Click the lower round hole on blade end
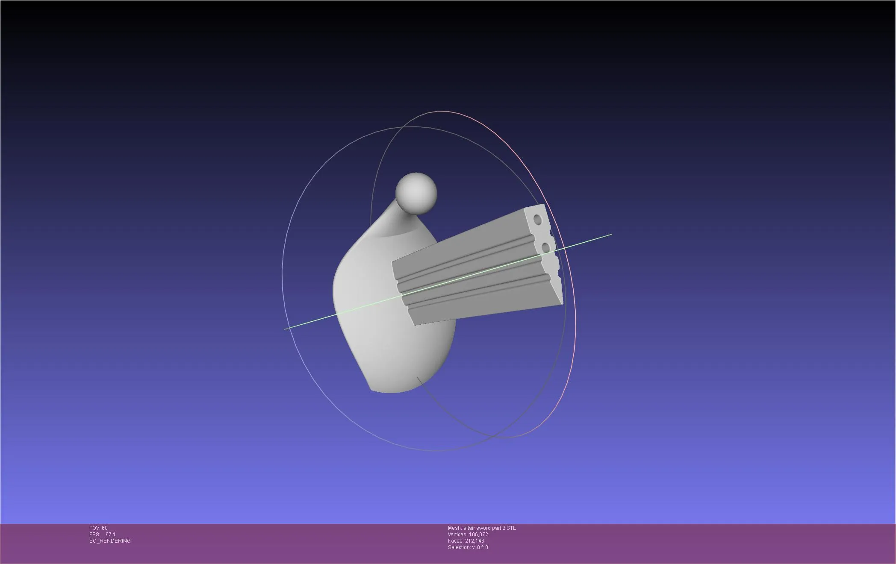Screen dimensions: 896x564 tap(545, 248)
